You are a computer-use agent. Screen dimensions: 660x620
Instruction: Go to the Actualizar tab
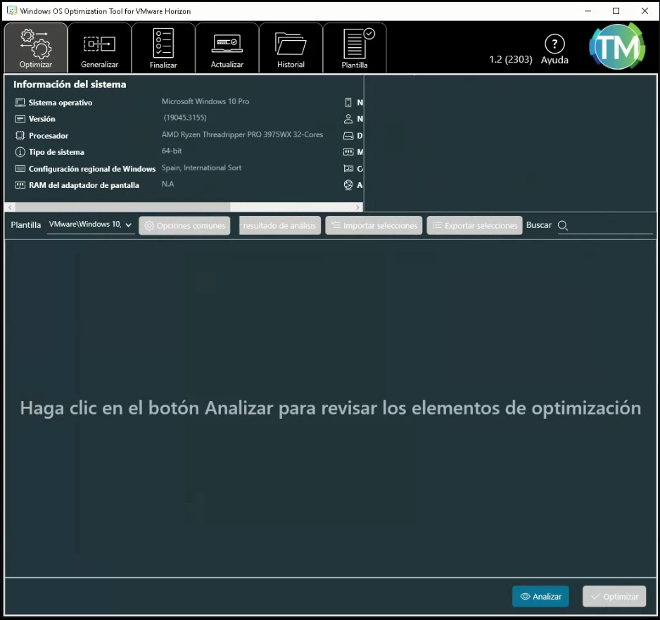[x=227, y=48]
